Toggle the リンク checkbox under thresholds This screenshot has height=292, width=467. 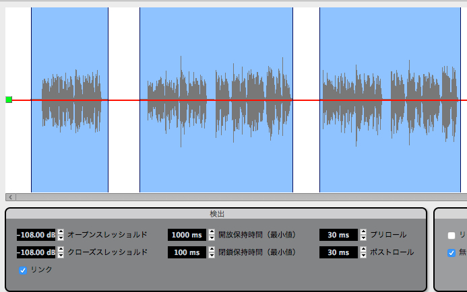point(23,270)
